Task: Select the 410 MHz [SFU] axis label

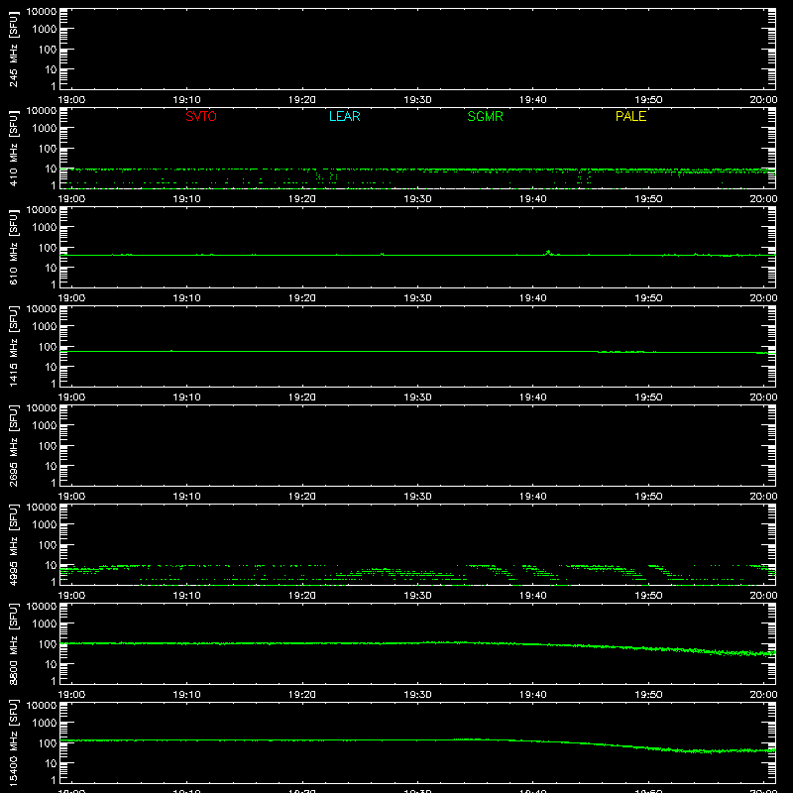Action: point(14,149)
